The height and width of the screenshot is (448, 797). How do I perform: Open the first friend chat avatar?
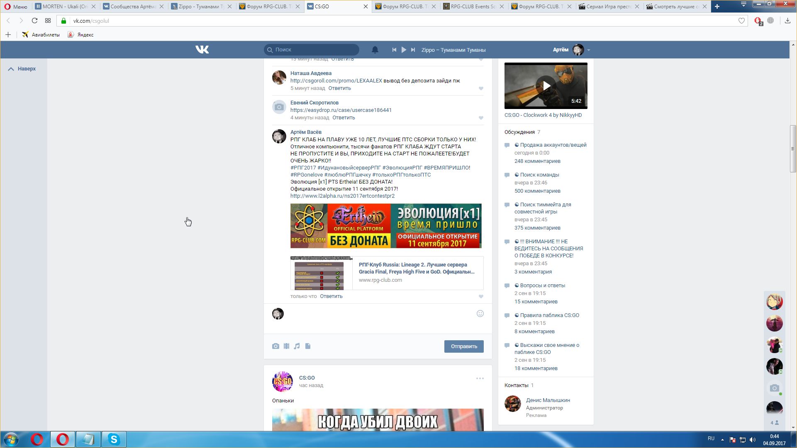tap(774, 302)
